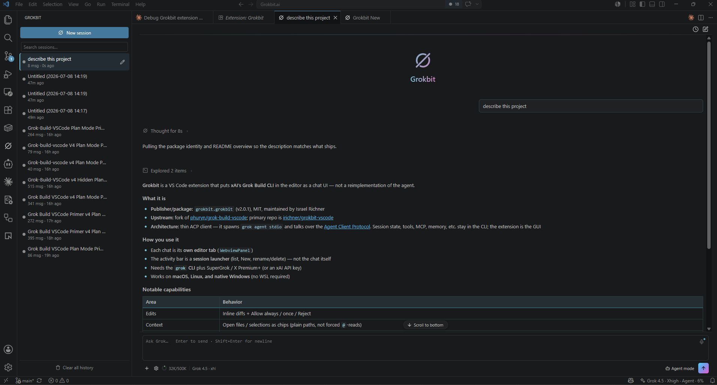Send the message with arrow button
This screenshot has height=385, width=717.
pos(703,368)
